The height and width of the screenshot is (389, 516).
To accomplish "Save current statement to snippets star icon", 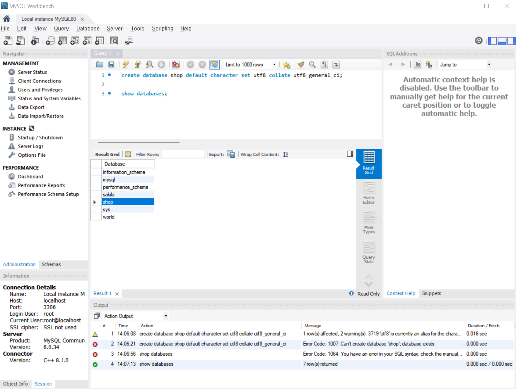I will 287,65.
